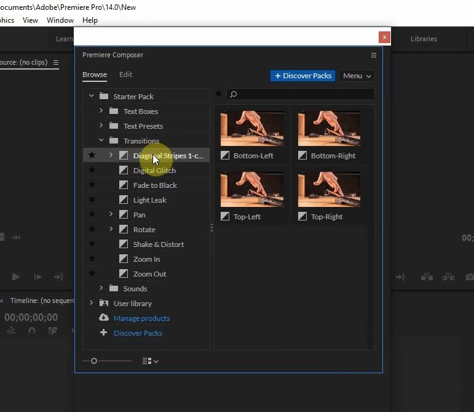Click Step Forward in Source monitor
474x412 pixels.
(x=38, y=277)
